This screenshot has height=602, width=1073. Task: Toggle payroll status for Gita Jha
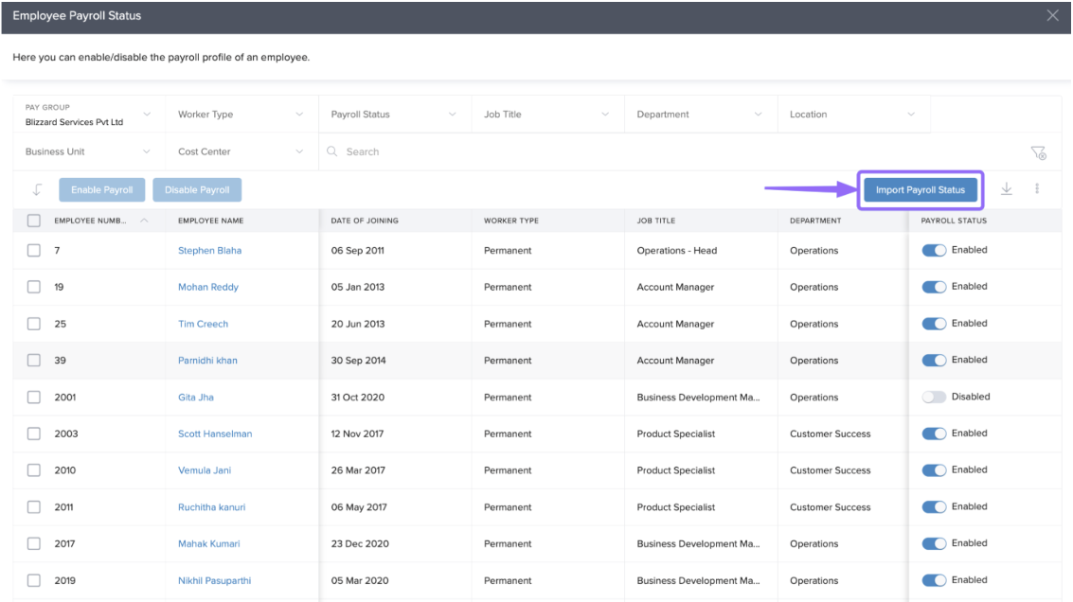pyautogui.click(x=934, y=398)
